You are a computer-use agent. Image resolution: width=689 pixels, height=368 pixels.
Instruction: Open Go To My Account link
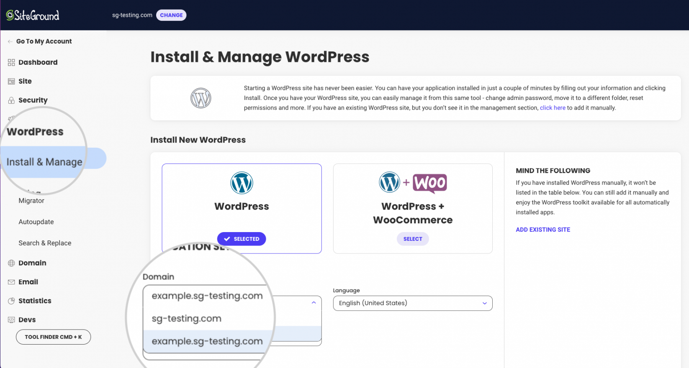coord(44,41)
